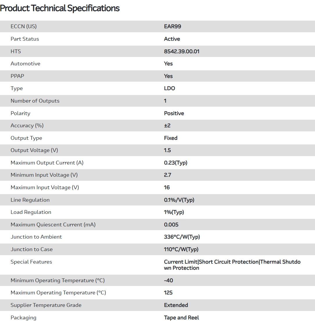Screen dimensions: 315x322
Task: Click the Product Technical Specifications heading
Action: pyautogui.click(x=60, y=8)
